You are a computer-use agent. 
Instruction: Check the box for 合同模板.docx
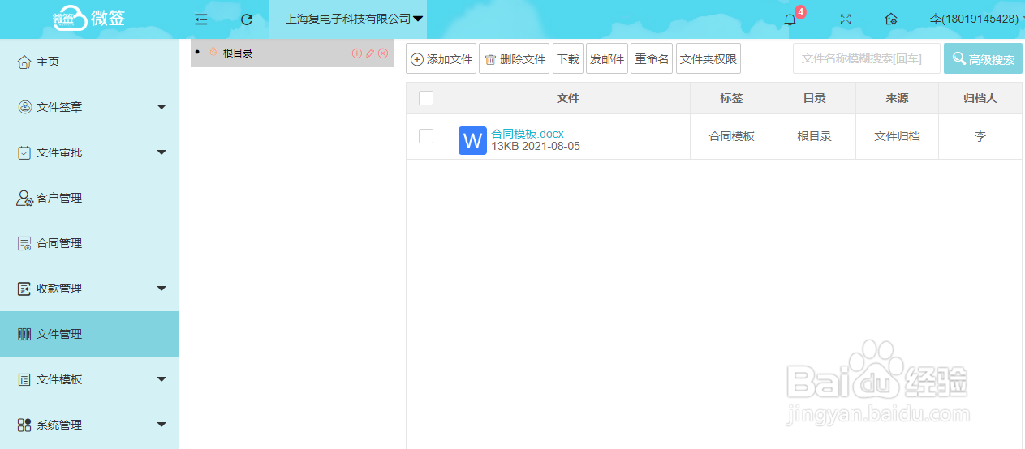tap(426, 136)
